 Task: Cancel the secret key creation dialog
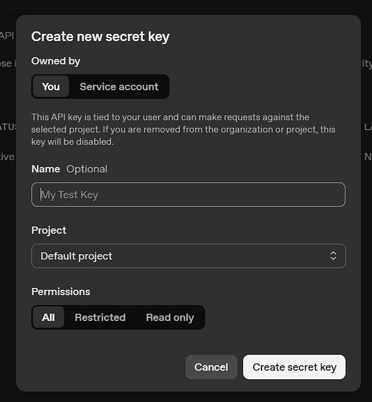tap(211, 367)
